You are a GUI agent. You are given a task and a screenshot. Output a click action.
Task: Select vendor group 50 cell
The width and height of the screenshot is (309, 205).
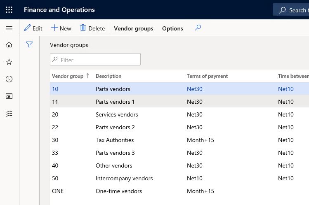55,179
